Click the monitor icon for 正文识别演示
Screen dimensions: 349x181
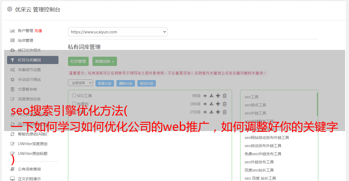pyautogui.click(x=12, y=179)
